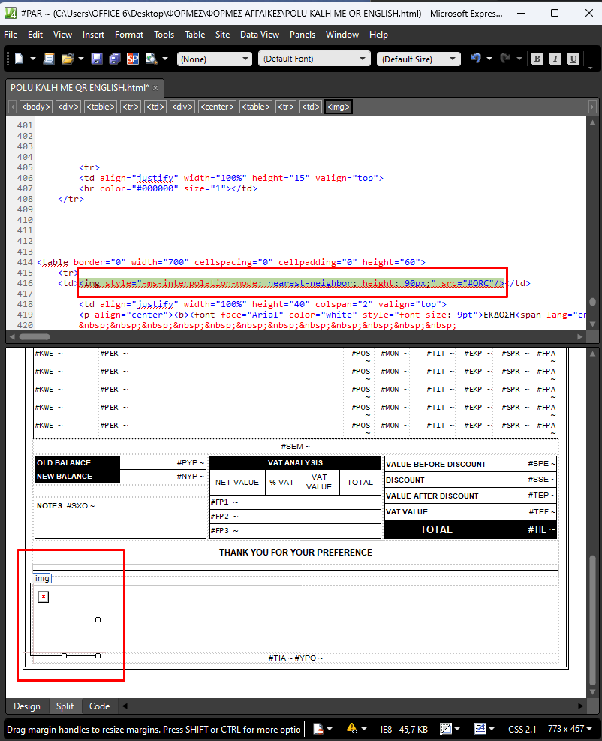Click the Preview in Browser icon
602x741 pixels.
pyautogui.click(x=151, y=59)
